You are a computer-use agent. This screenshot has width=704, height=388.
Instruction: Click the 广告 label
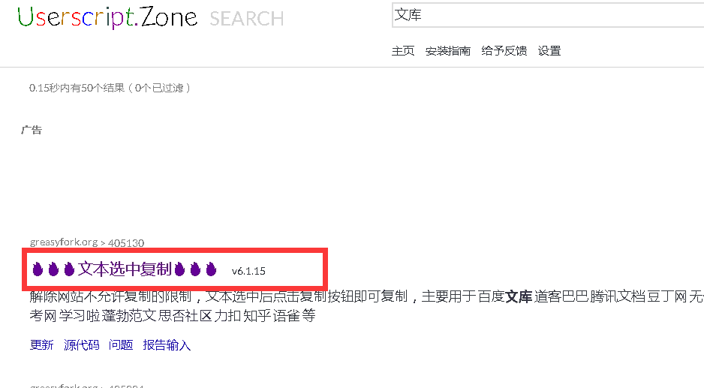(31, 130)
